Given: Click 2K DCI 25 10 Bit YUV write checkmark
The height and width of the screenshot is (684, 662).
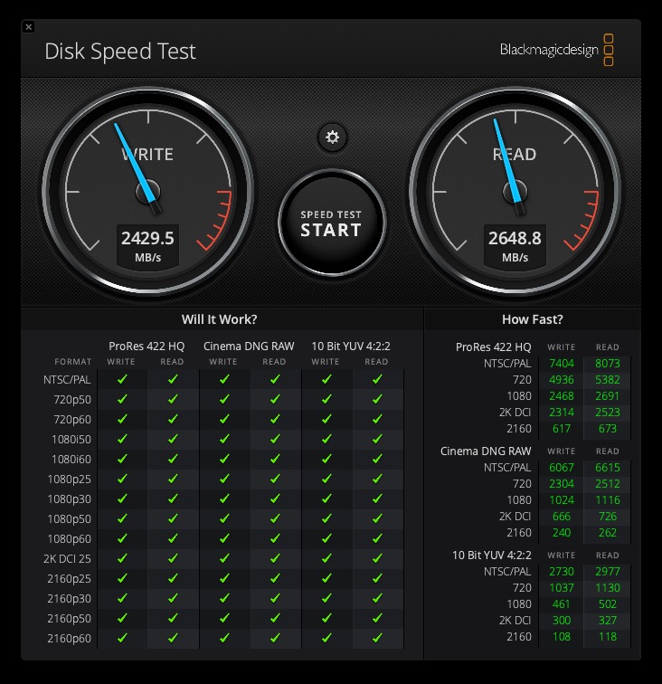Looking at the screenshot, I should pos(326,558).
